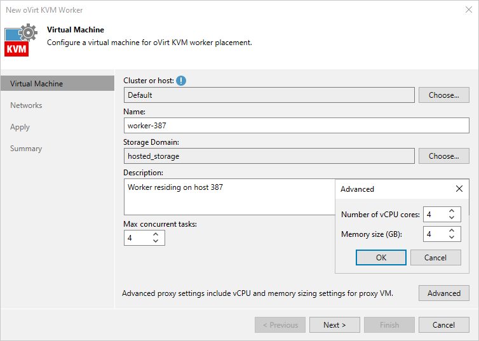Choose a cluster or host
479x341 pixels.
(x=443, y=95)
